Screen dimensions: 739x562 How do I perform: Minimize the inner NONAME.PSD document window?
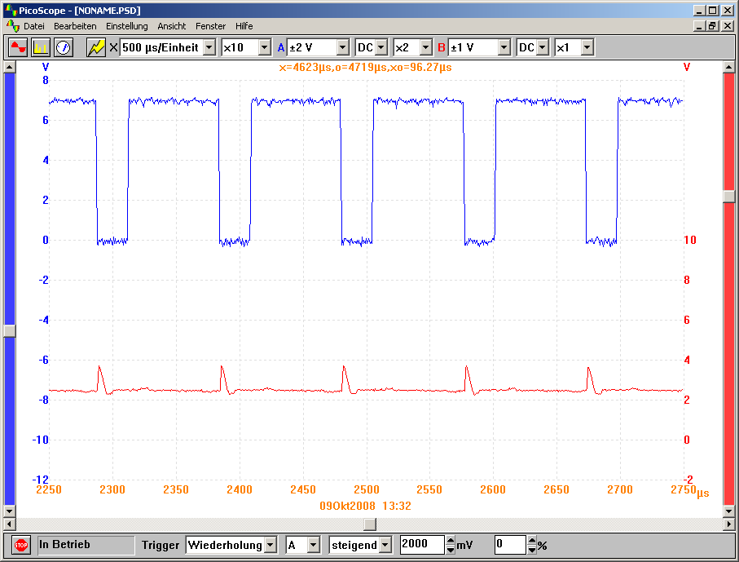(699, 26)
